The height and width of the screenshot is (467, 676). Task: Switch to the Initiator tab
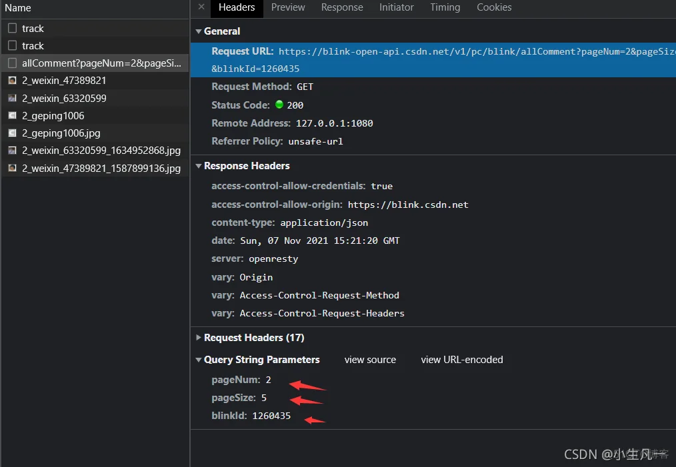coord(396,7)
